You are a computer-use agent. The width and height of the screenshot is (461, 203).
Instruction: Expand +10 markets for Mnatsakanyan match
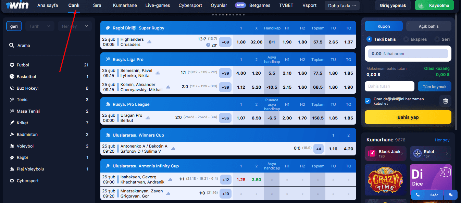point(226,194)
